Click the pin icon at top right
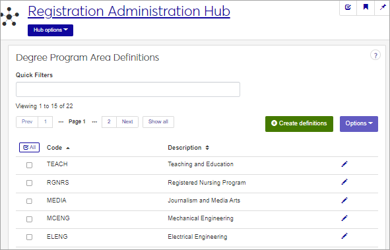 [383, 7]
